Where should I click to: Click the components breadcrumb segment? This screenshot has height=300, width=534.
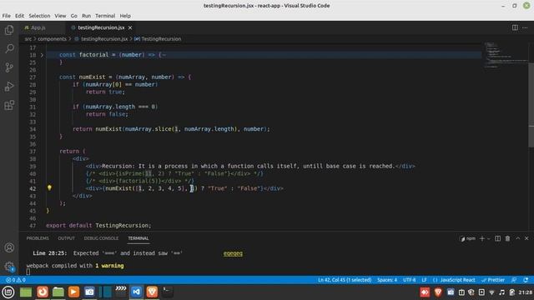(x=52, y=39)
